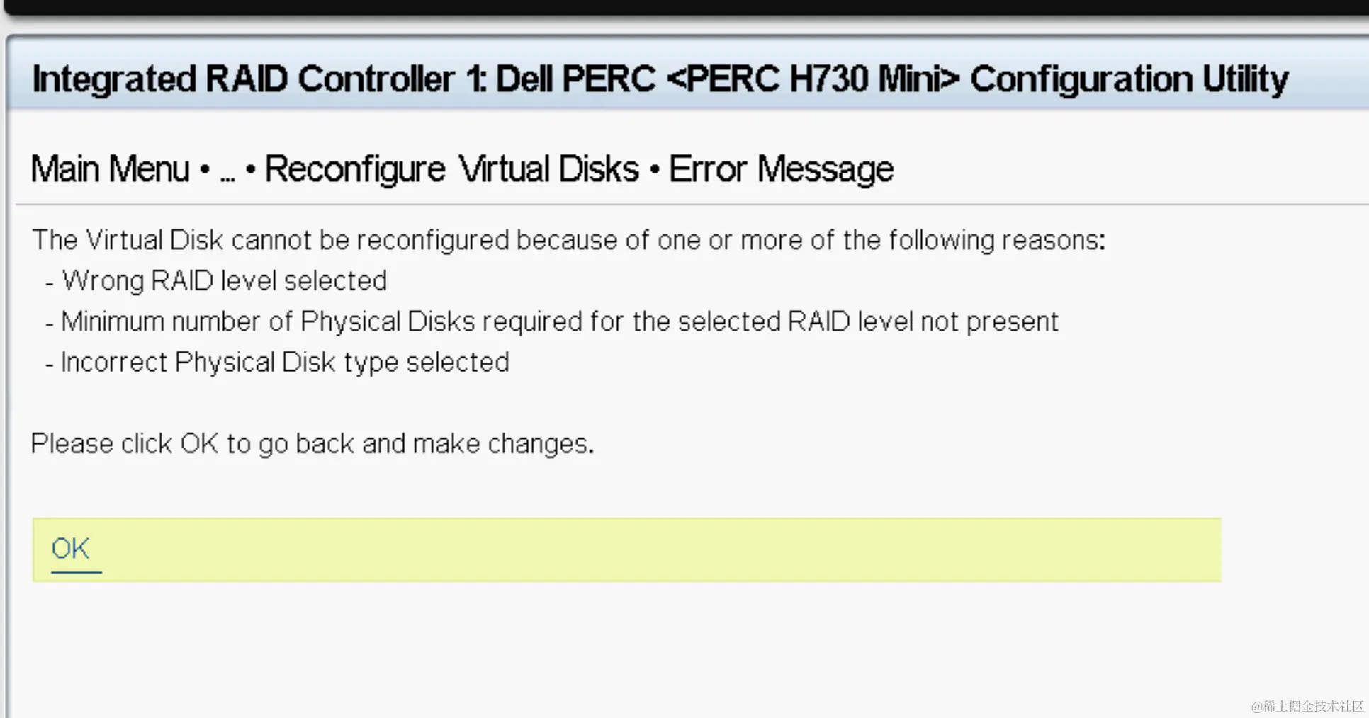
Task: Click the right end of the yellow highlighted row
Action: (x=1198, y=549)
